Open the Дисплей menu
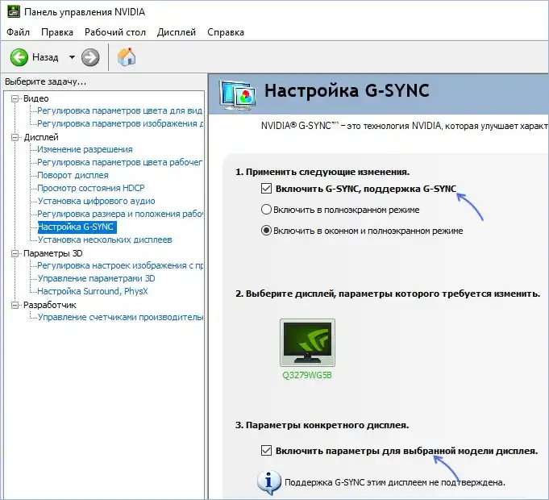This screenshot has width=549, height=500. [x=177, y=32]
